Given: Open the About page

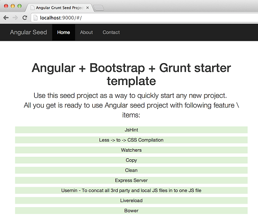Looking at the screenshot, I should [86, 32].
